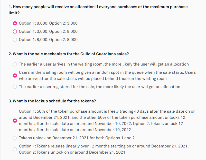Select radio for 'random spot in the queue' answer

click(x=15, y=76)
